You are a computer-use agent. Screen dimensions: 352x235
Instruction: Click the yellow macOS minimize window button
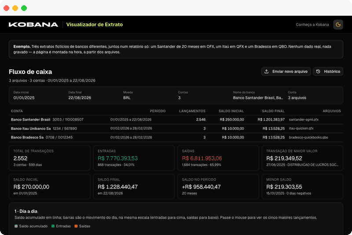click(x=15, y=8)
